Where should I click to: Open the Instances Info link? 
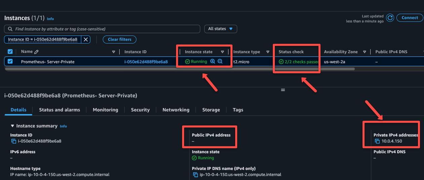[50, 19]
